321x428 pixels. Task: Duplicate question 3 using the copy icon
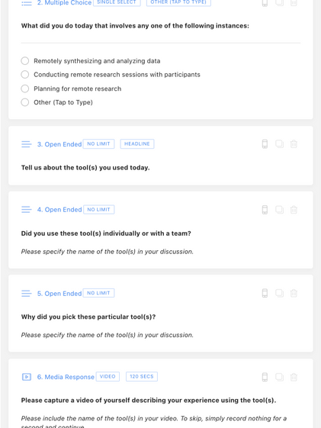click(279, 144)
